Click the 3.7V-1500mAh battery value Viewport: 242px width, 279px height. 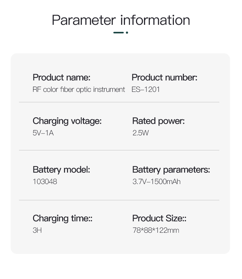pos(156,182)
